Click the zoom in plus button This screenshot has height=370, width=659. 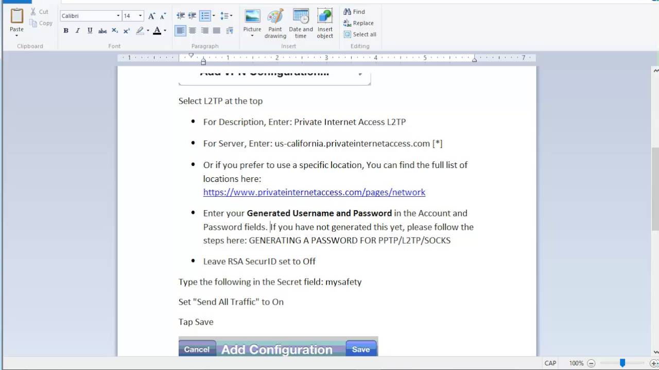(654, 363)
